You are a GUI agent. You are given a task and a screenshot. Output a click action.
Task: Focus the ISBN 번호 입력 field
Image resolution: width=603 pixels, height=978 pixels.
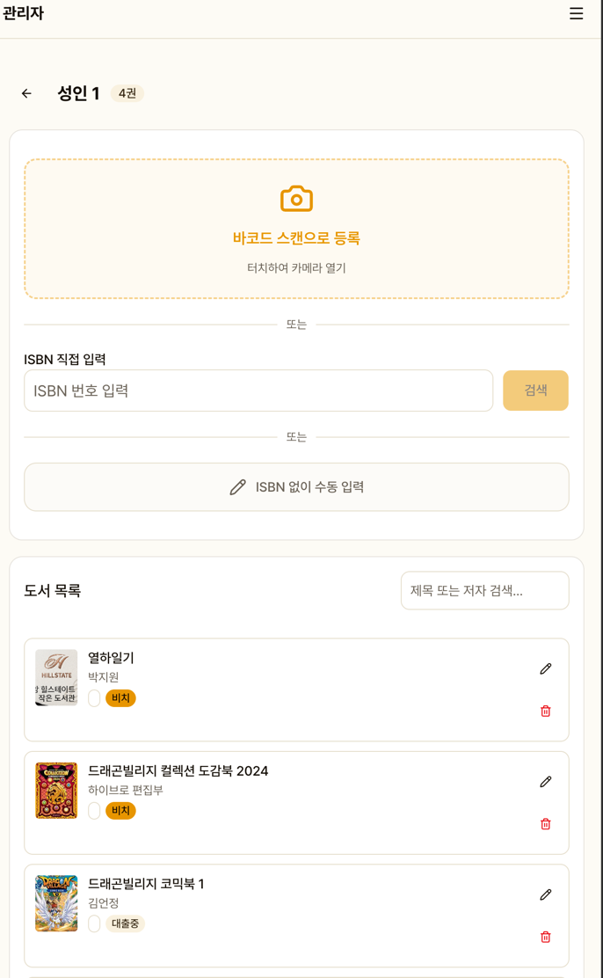click(258, 390)
